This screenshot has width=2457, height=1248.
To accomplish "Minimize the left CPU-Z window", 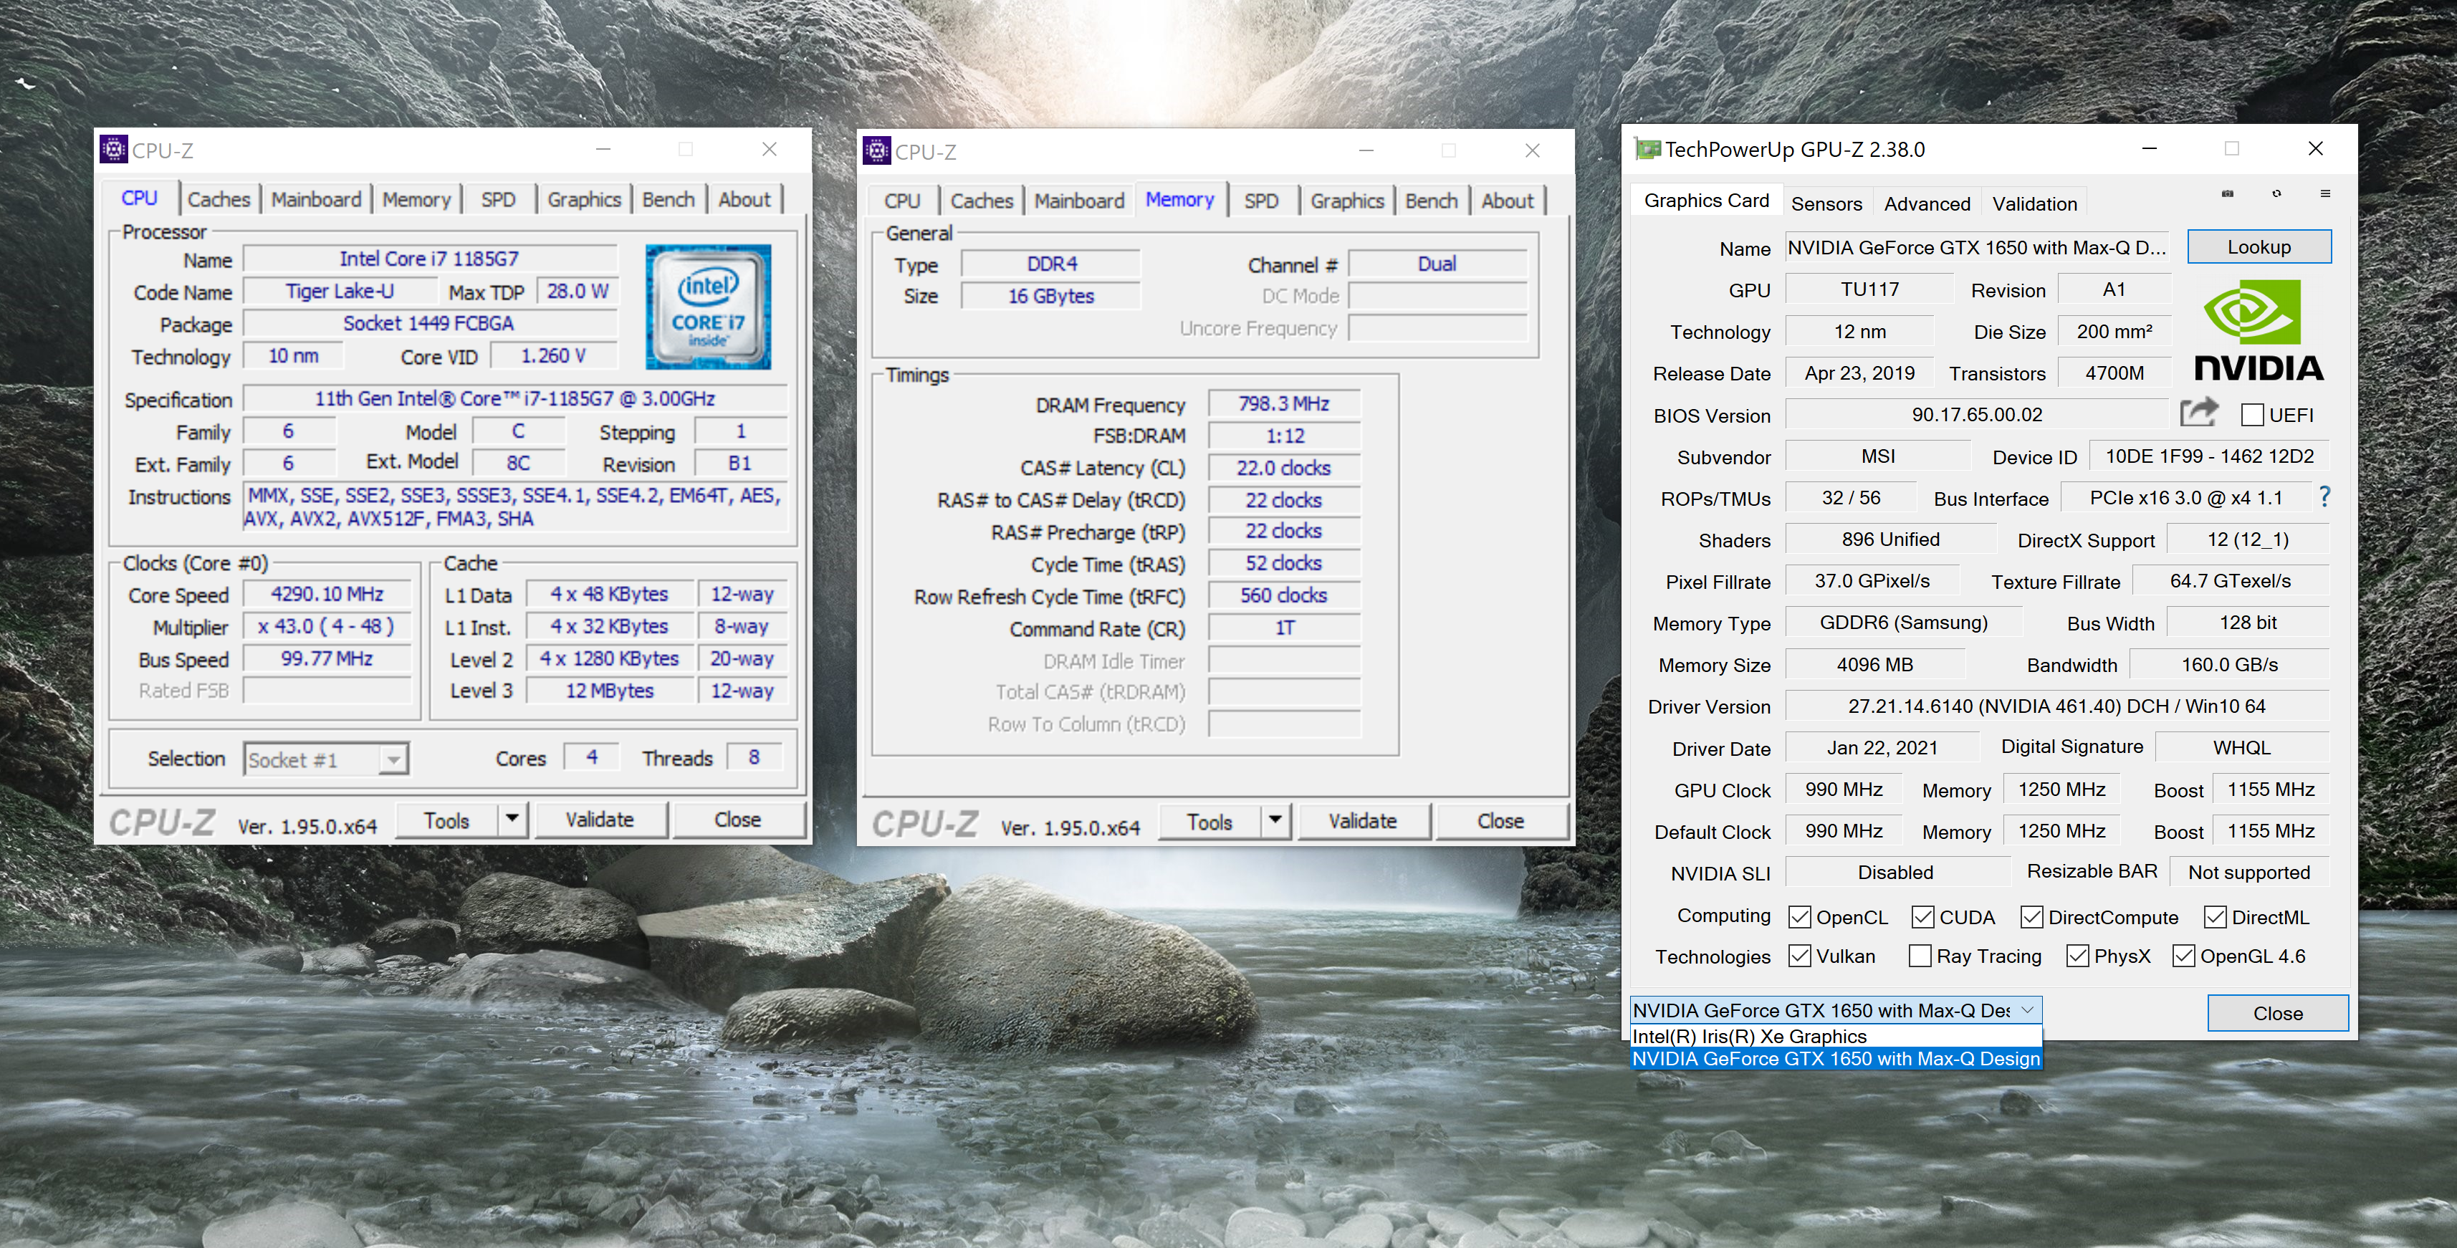I will [603, 149].
